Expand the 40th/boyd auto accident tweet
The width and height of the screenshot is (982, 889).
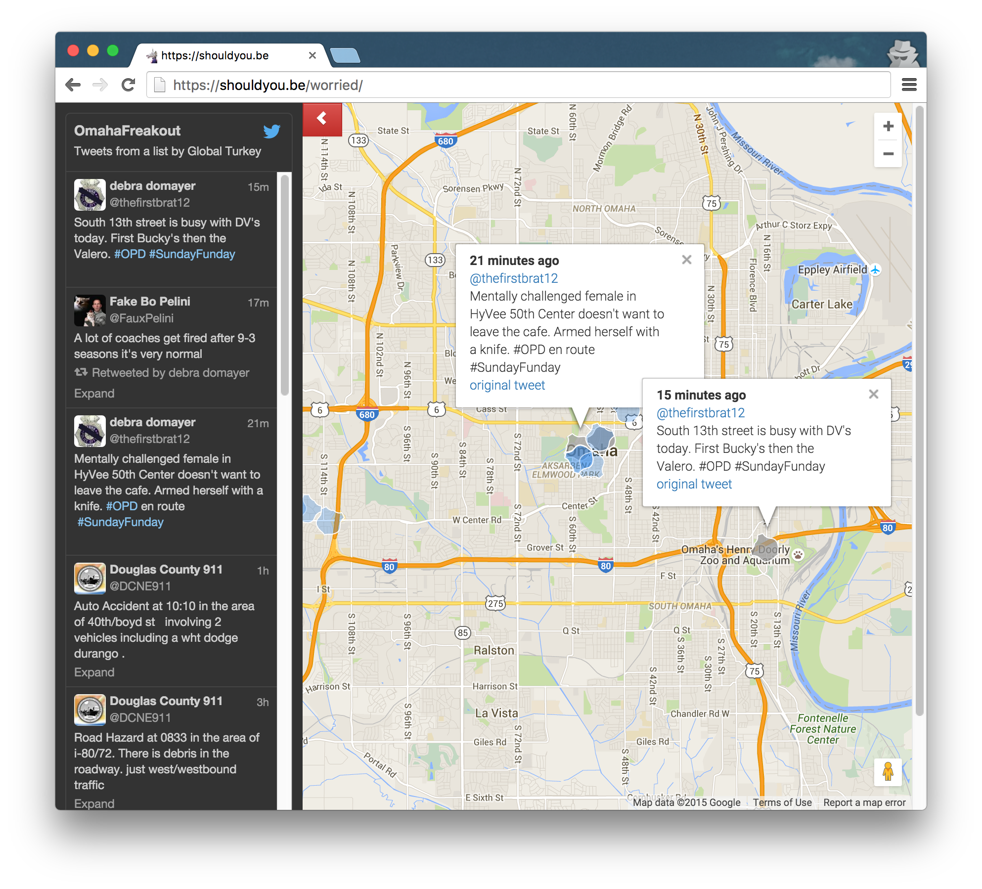coord(94,672)
